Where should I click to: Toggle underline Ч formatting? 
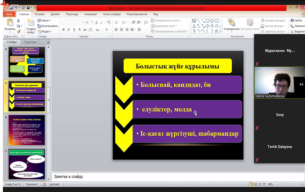pos(75,29)
